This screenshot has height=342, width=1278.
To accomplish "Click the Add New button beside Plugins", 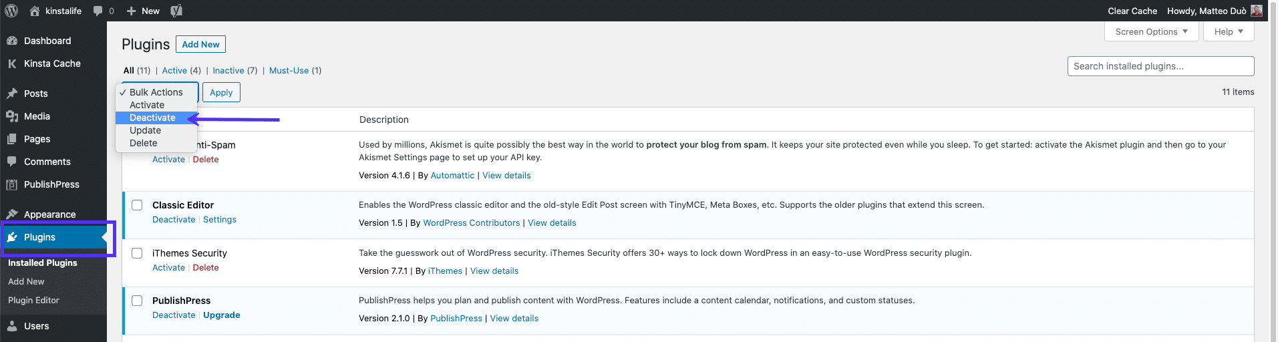I will 200,44.
